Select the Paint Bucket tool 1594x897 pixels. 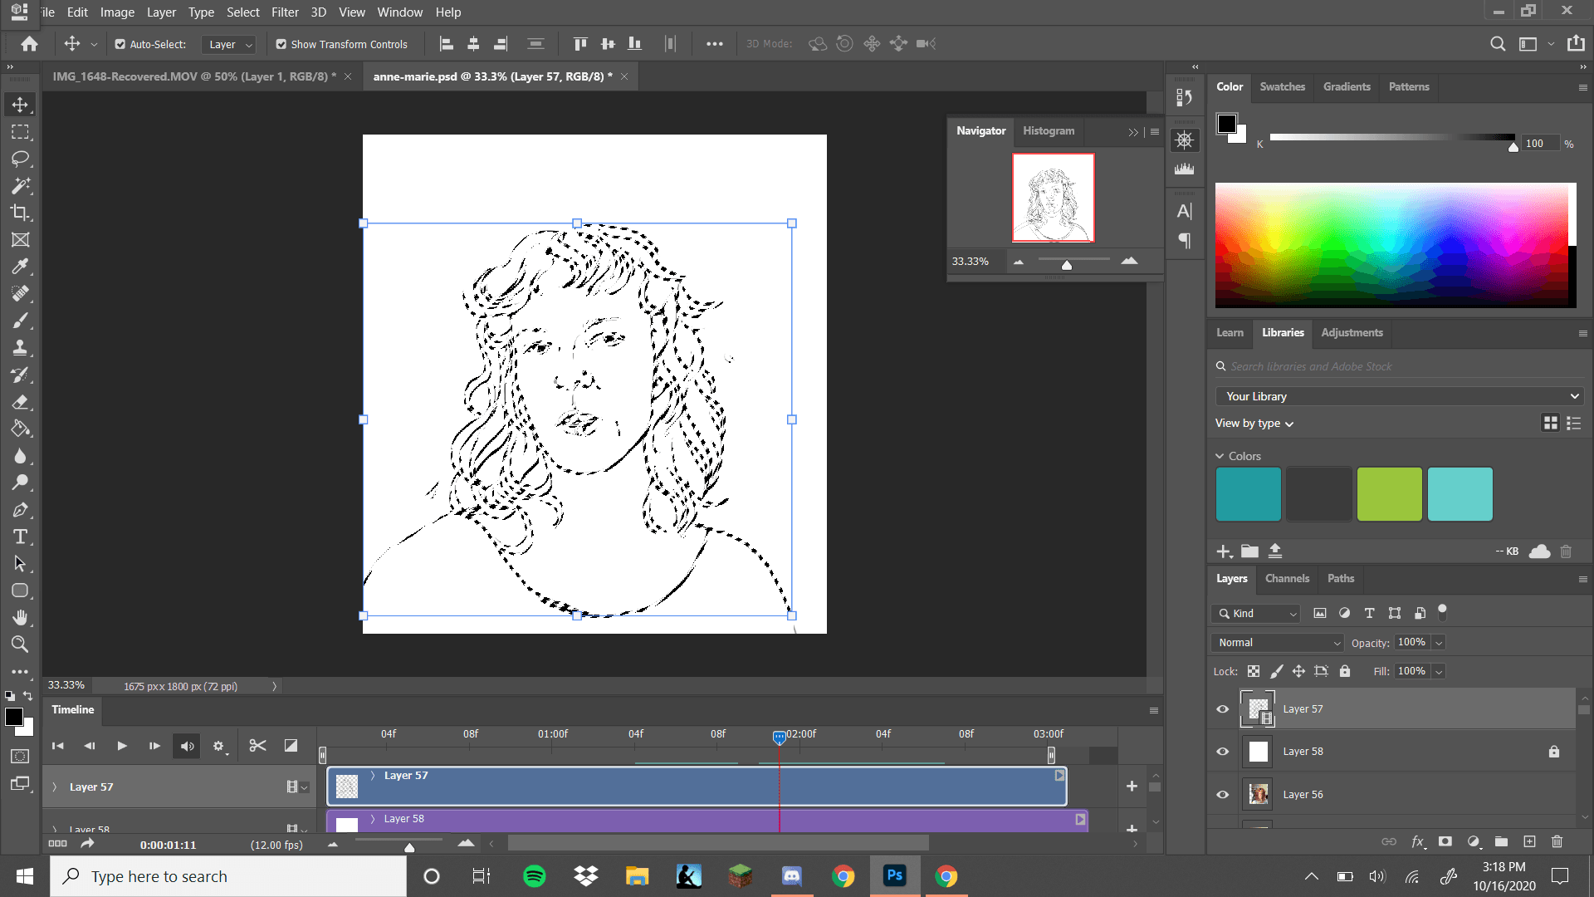(20, 429)
